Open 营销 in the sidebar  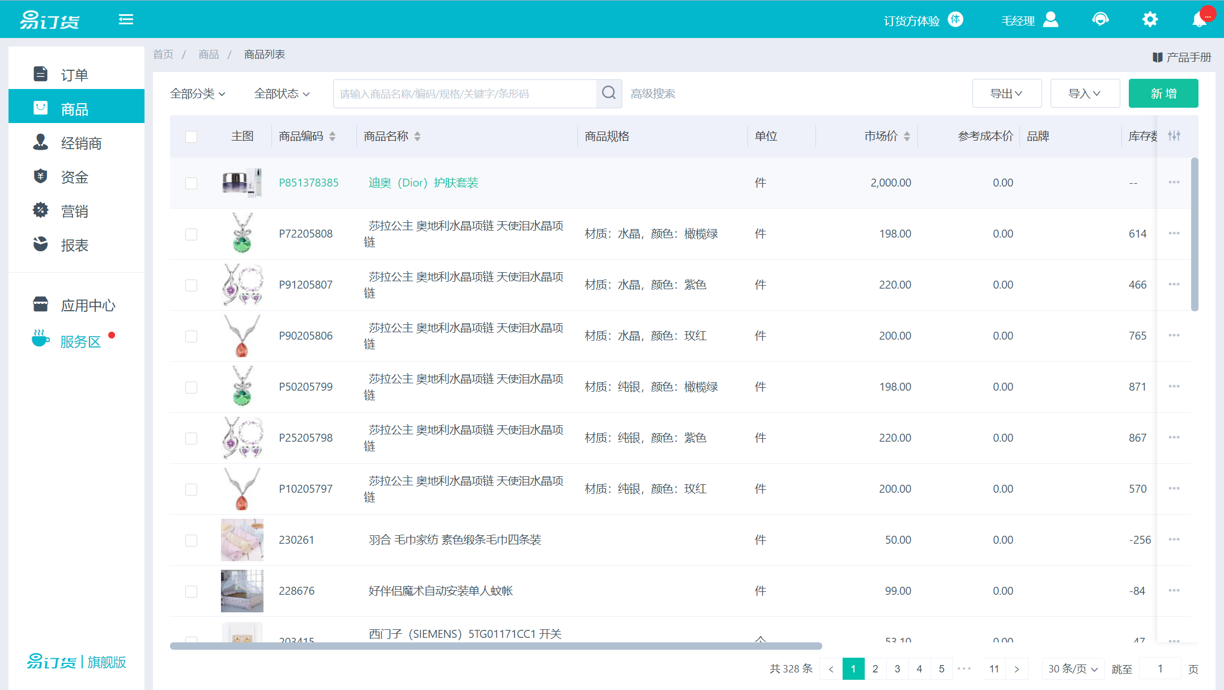point(76,210)
